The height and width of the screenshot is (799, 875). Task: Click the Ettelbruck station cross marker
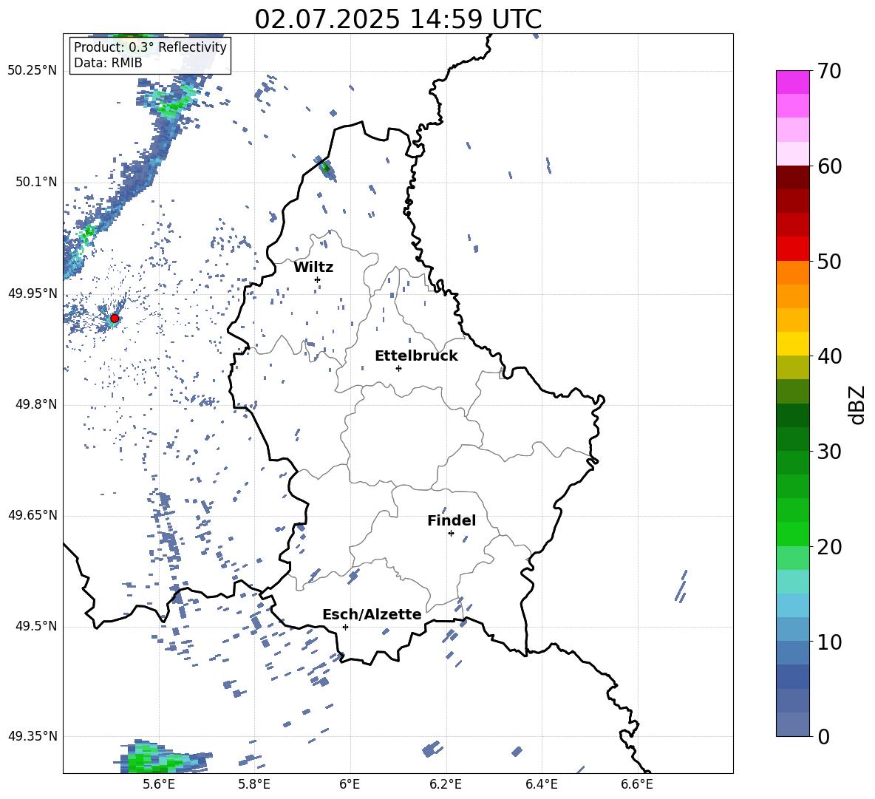[398, 368]
